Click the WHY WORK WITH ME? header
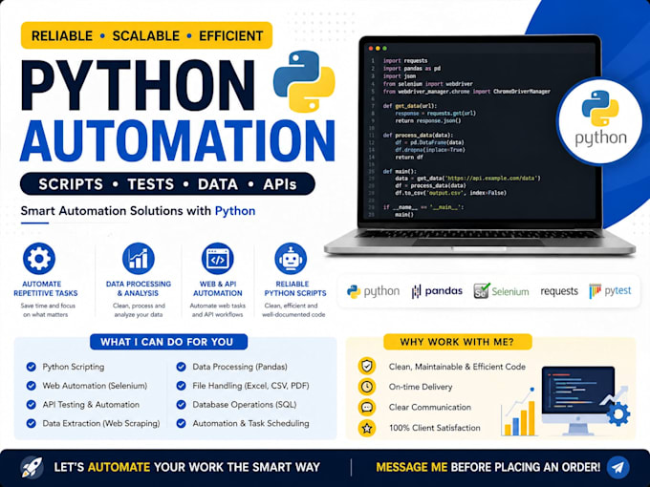 pyautogui.click(x=457, y=342)
